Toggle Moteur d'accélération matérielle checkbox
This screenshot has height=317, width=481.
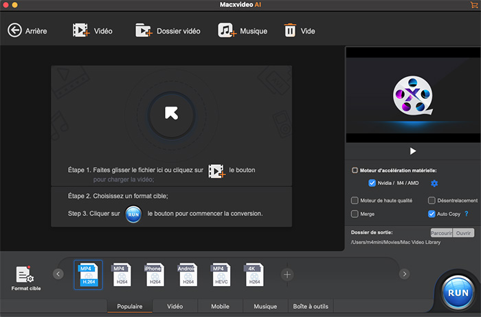[x=355, y=171]
